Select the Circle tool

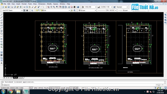(x=2, y=31)
